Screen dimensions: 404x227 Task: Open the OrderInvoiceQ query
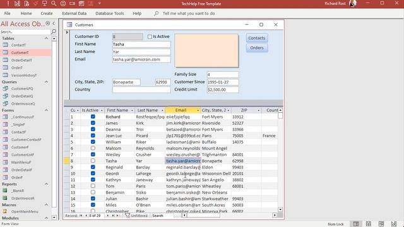click(x=23, y=103)
